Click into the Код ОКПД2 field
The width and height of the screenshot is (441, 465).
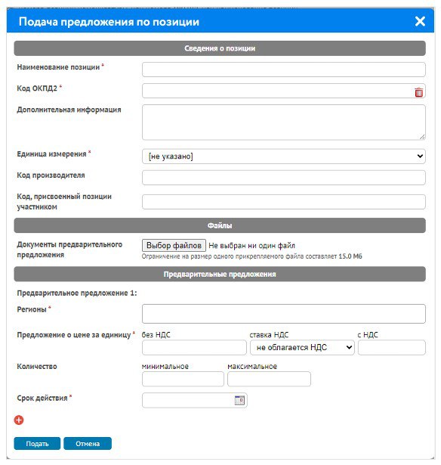[278, 91]
